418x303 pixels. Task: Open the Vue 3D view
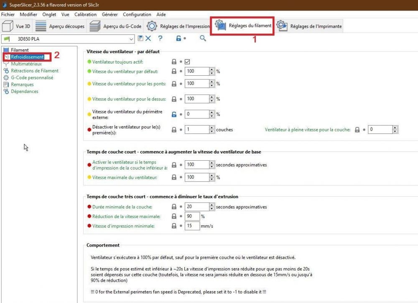pos(16,26)
